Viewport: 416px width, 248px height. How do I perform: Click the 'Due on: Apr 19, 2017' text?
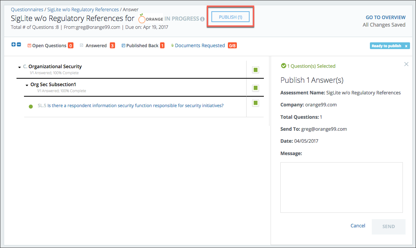tap(147, 27)
